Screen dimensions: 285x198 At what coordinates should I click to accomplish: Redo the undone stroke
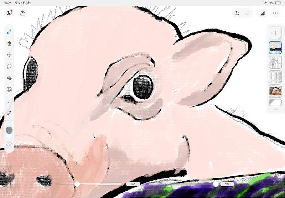(247, 13)
